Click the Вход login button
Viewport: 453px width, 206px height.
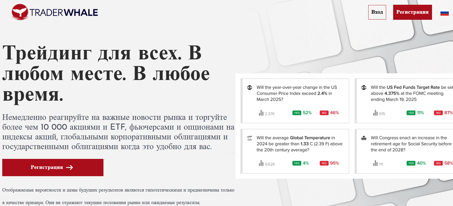click(377, 12)
